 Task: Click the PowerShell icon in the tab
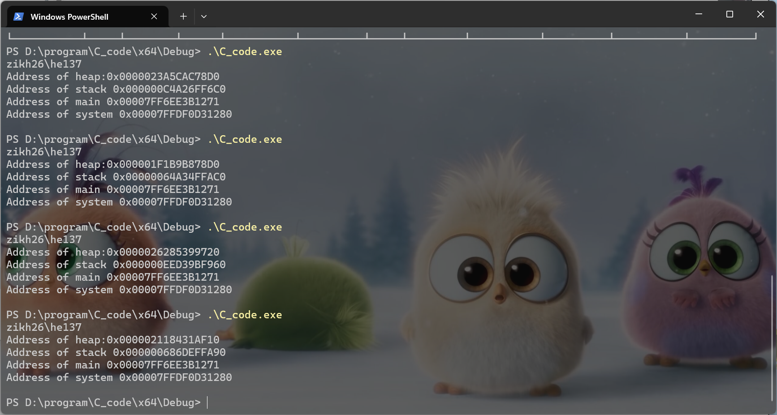pyautogui.click(x=18, y=17)
